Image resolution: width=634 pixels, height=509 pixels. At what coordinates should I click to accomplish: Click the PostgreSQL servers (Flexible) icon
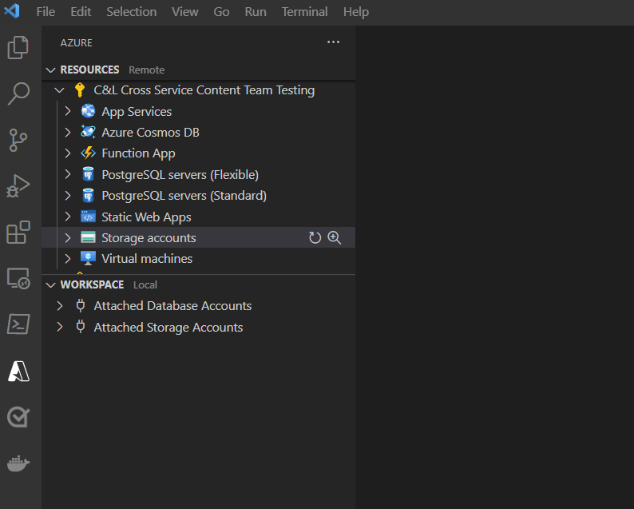tap(88, 174)
